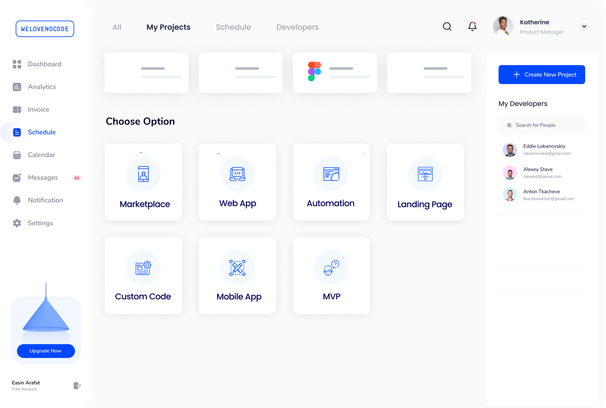Select the Mobile App option card
The image size is (606, 408).
tap(237, 276)
